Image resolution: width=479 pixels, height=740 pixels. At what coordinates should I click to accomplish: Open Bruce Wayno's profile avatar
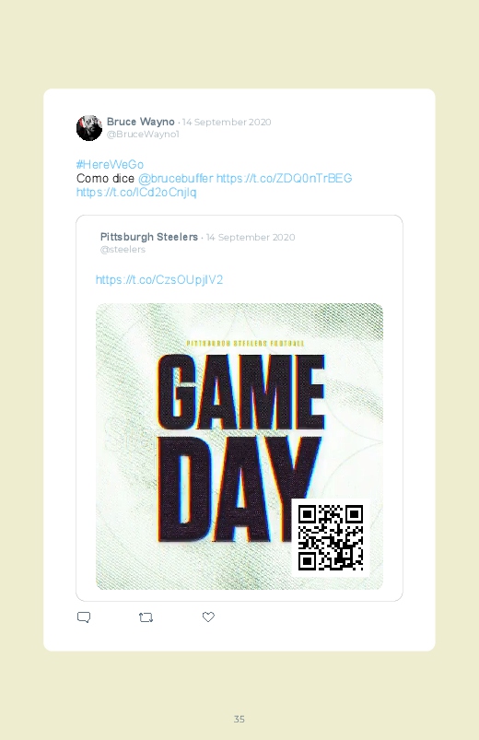(x=89, y=128)
